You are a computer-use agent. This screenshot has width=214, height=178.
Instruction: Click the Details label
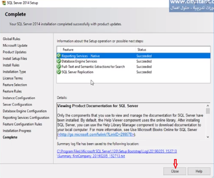click(x=62, y=98)
